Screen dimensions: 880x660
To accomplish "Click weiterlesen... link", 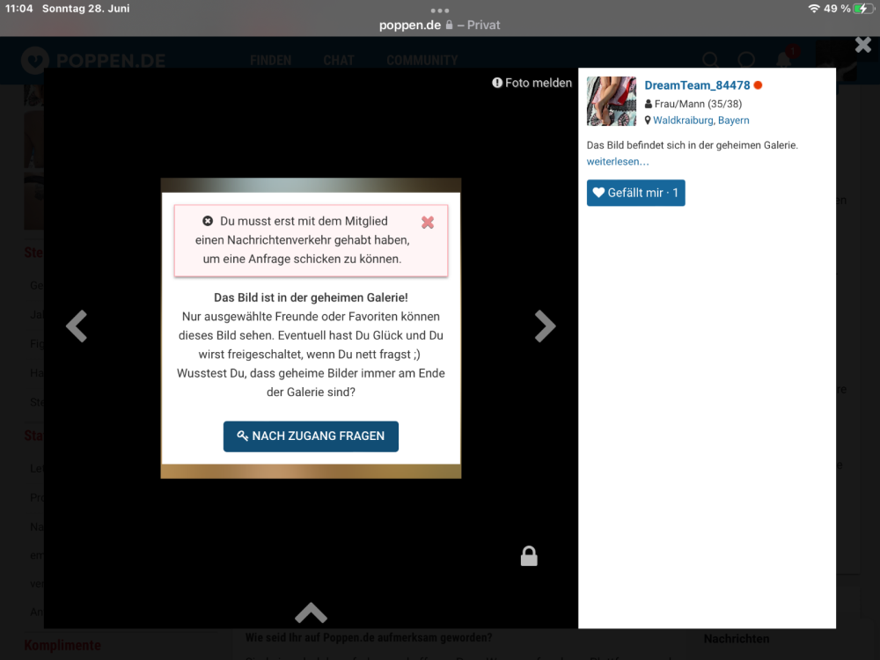I will point(618,162).
